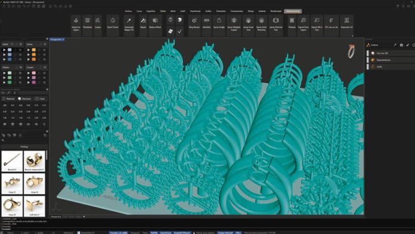Click the Findings library header
This screenshot has height=234, width=415.
24,146
